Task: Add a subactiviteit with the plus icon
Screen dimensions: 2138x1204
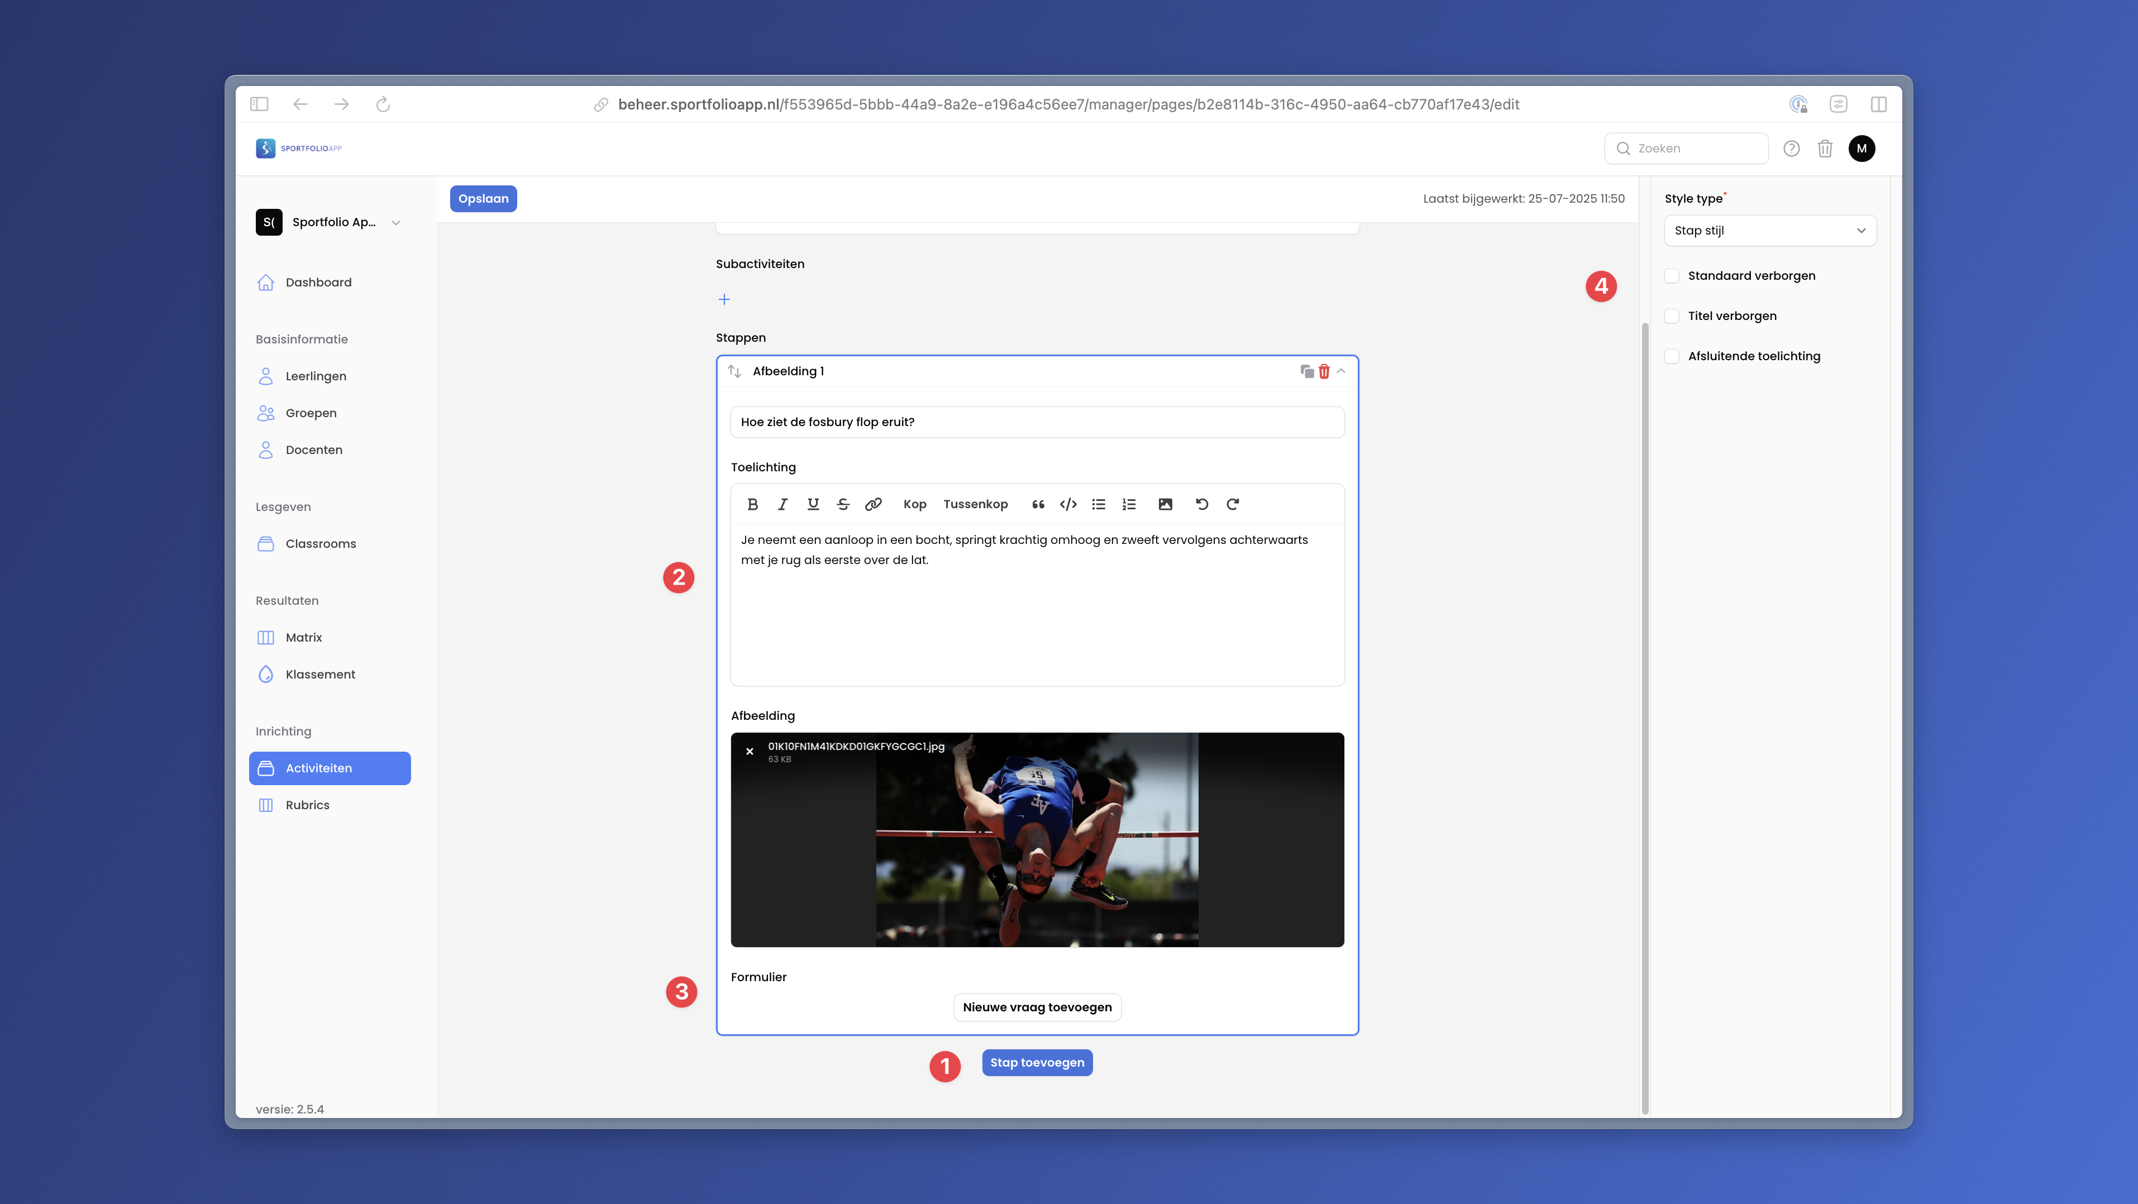Action: point(724,299)
